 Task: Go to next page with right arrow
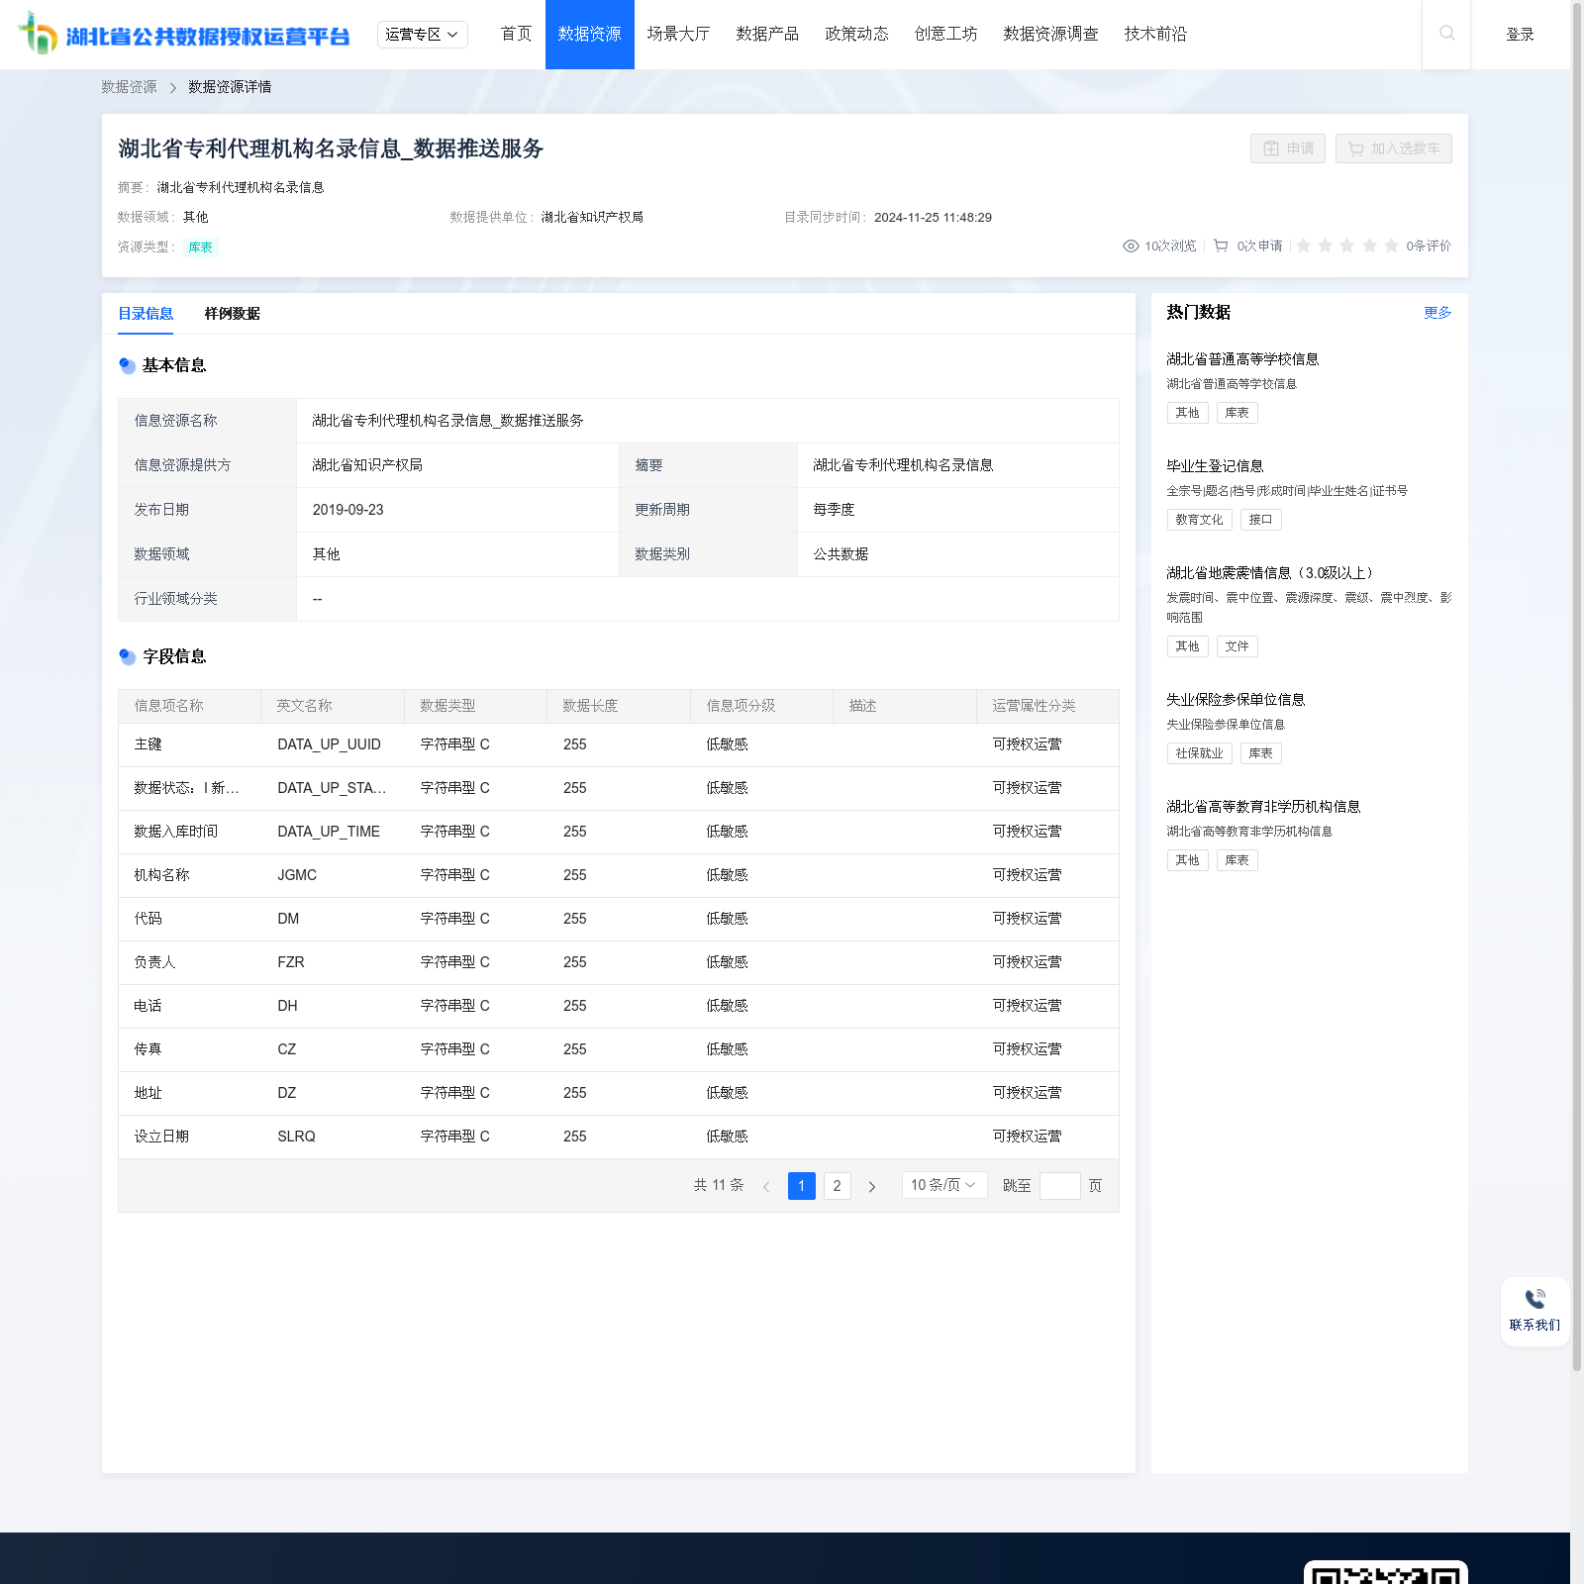(x=872, y=1186)
